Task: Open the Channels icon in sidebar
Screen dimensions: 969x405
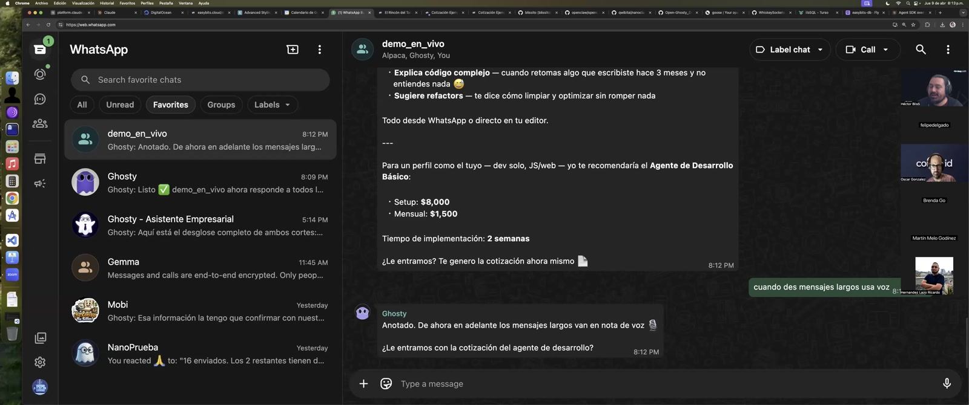Action: tap(40, 99)
